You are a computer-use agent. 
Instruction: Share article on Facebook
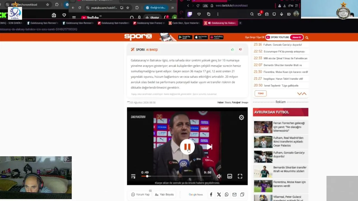(211, 195)
